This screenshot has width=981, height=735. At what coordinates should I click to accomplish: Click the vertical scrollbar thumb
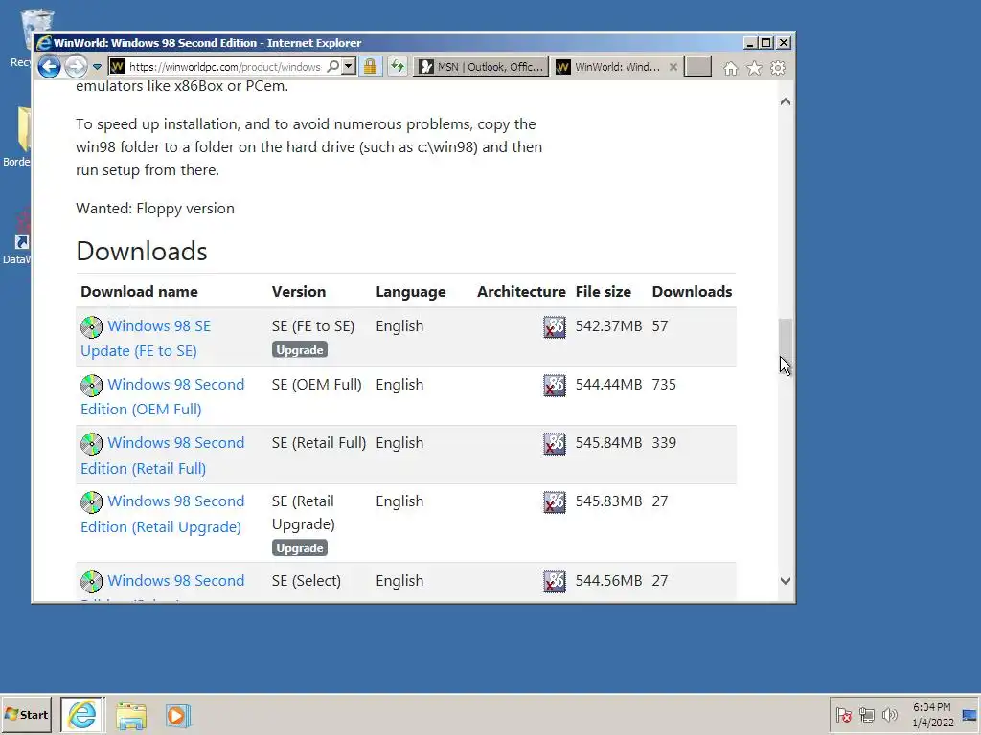click(786, 341)
